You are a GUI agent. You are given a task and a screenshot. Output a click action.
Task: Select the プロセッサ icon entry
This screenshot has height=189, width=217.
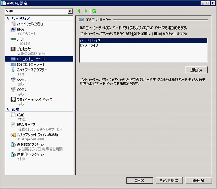13,49
